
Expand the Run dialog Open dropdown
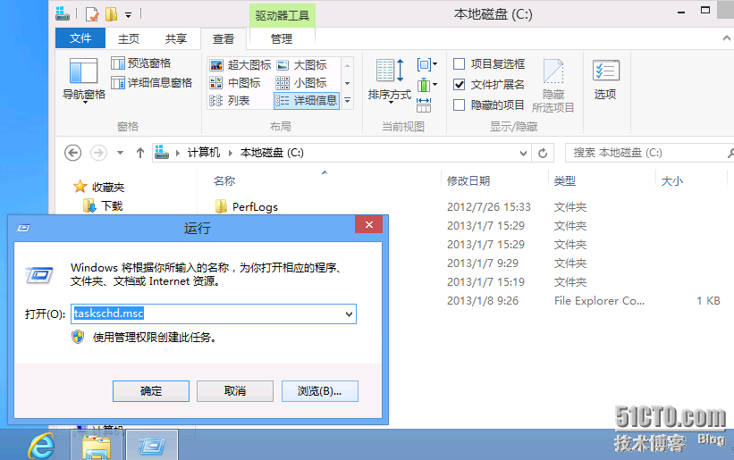click(349, 314)
